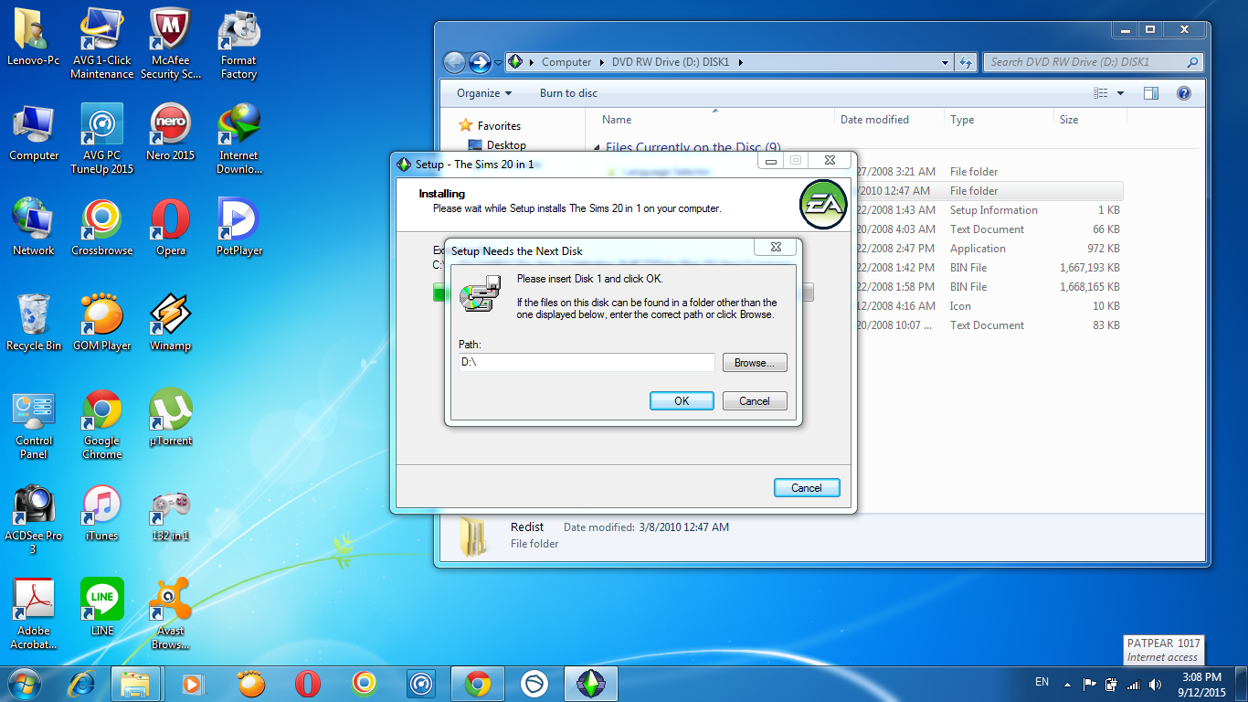Viewport: 1248px width, 702px height.
Task: Click The Sims setup icon in taskbar
Action: 591,683
